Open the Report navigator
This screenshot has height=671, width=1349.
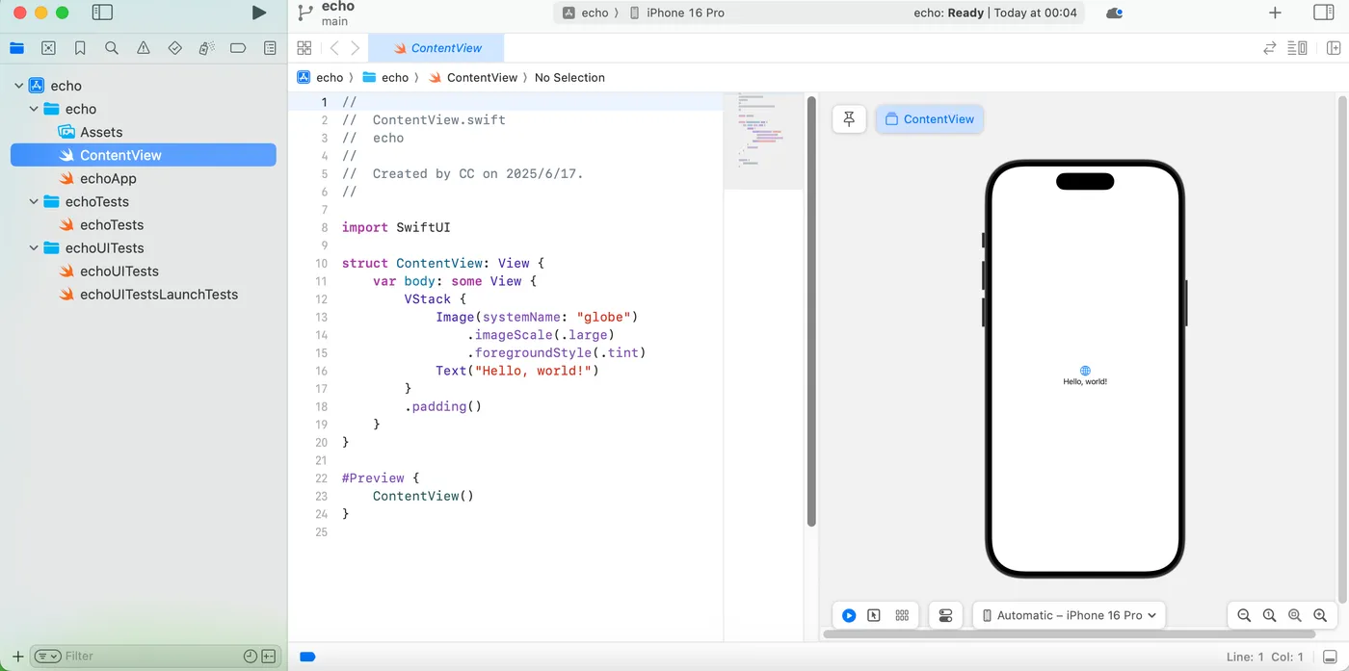[x=270, y=48]
